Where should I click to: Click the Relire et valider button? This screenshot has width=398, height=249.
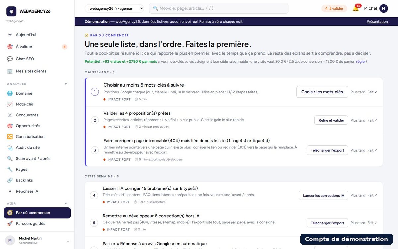(331, 120)
